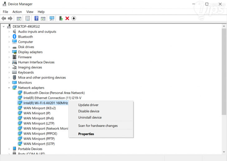The image size is (227, 161).
Task: Click the DESKTOP-49GRSJ2 computer icon
Action: [9, 26]
